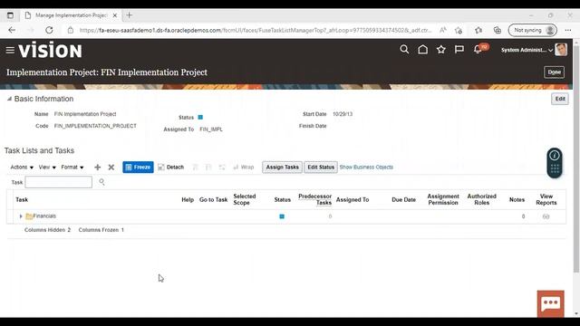This screenshot has height=326, width=580.
Task: Click the Edit button
Action: coord(560,99)
